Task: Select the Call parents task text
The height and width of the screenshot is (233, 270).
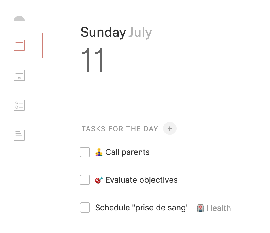Action: 127,152
